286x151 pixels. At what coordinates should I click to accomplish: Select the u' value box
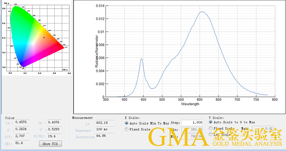22,129
